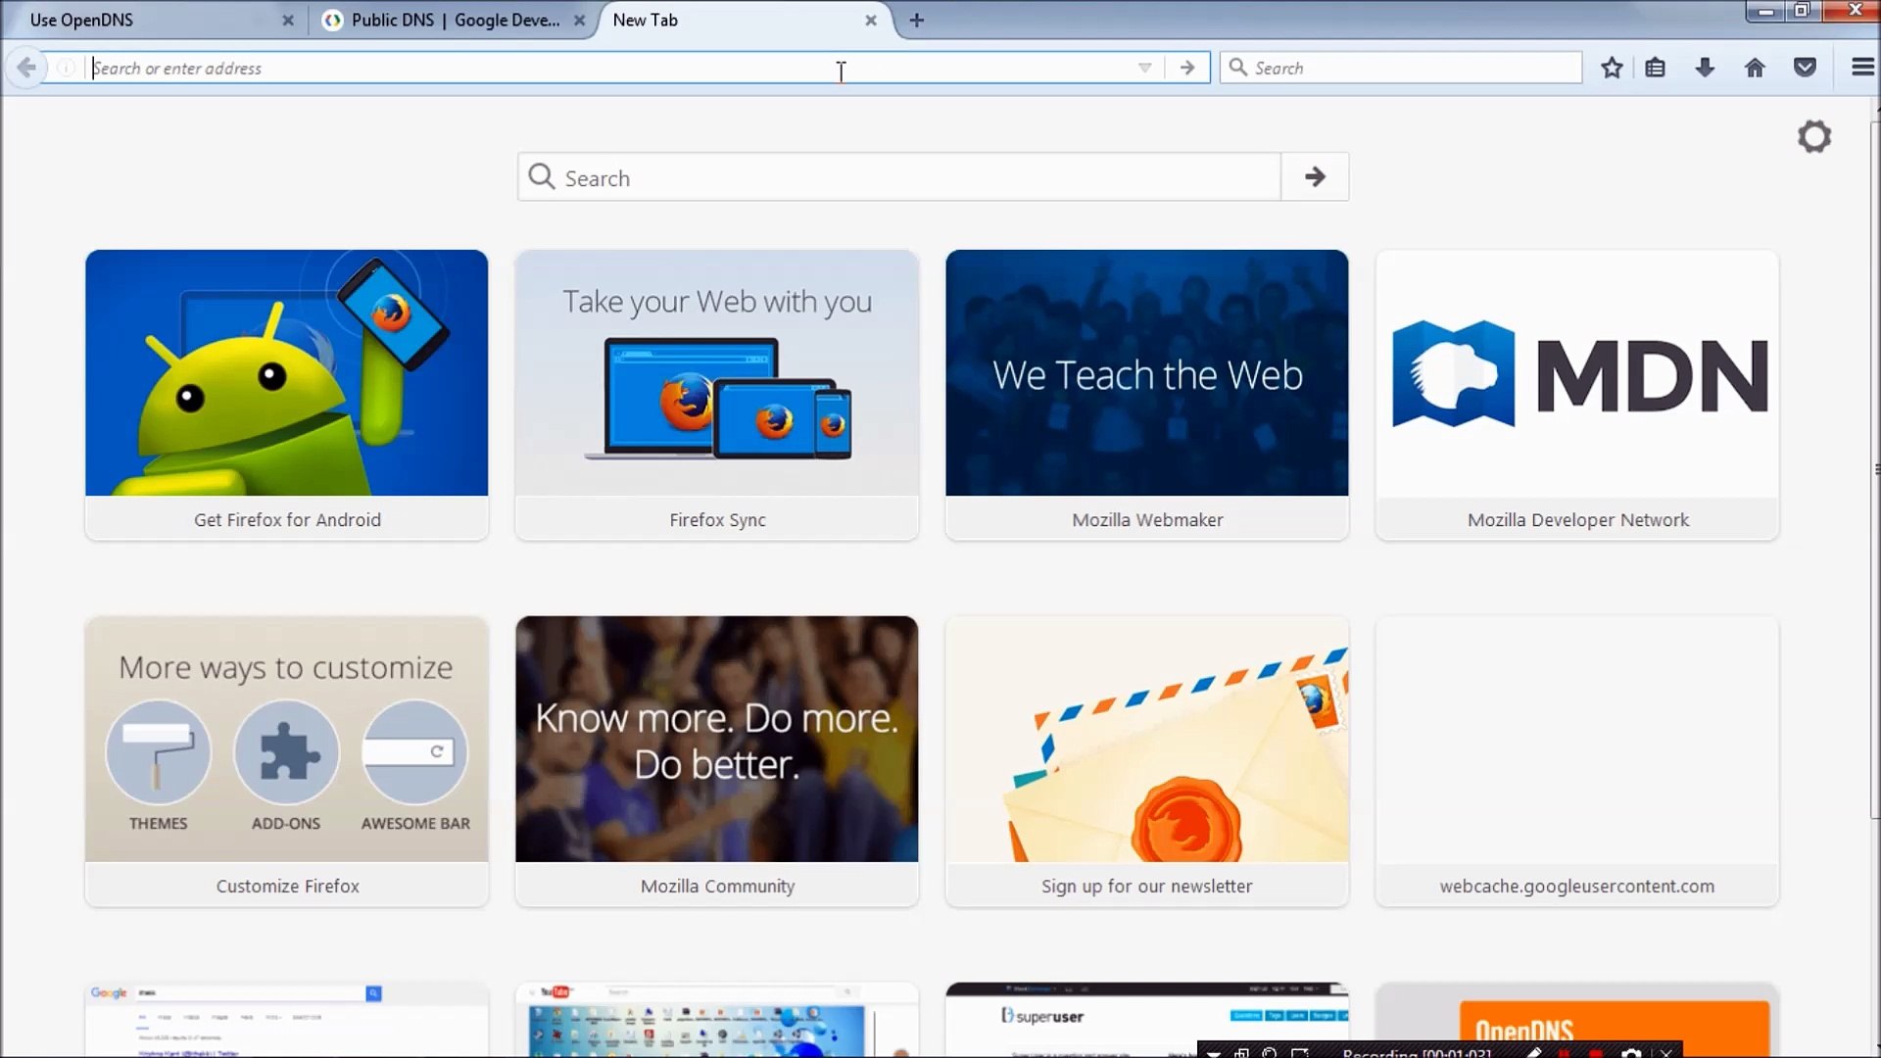This screenshot has height=1058, width=1881.
Task: Open the bookmarks list icon
Action: pos(1656,68)
